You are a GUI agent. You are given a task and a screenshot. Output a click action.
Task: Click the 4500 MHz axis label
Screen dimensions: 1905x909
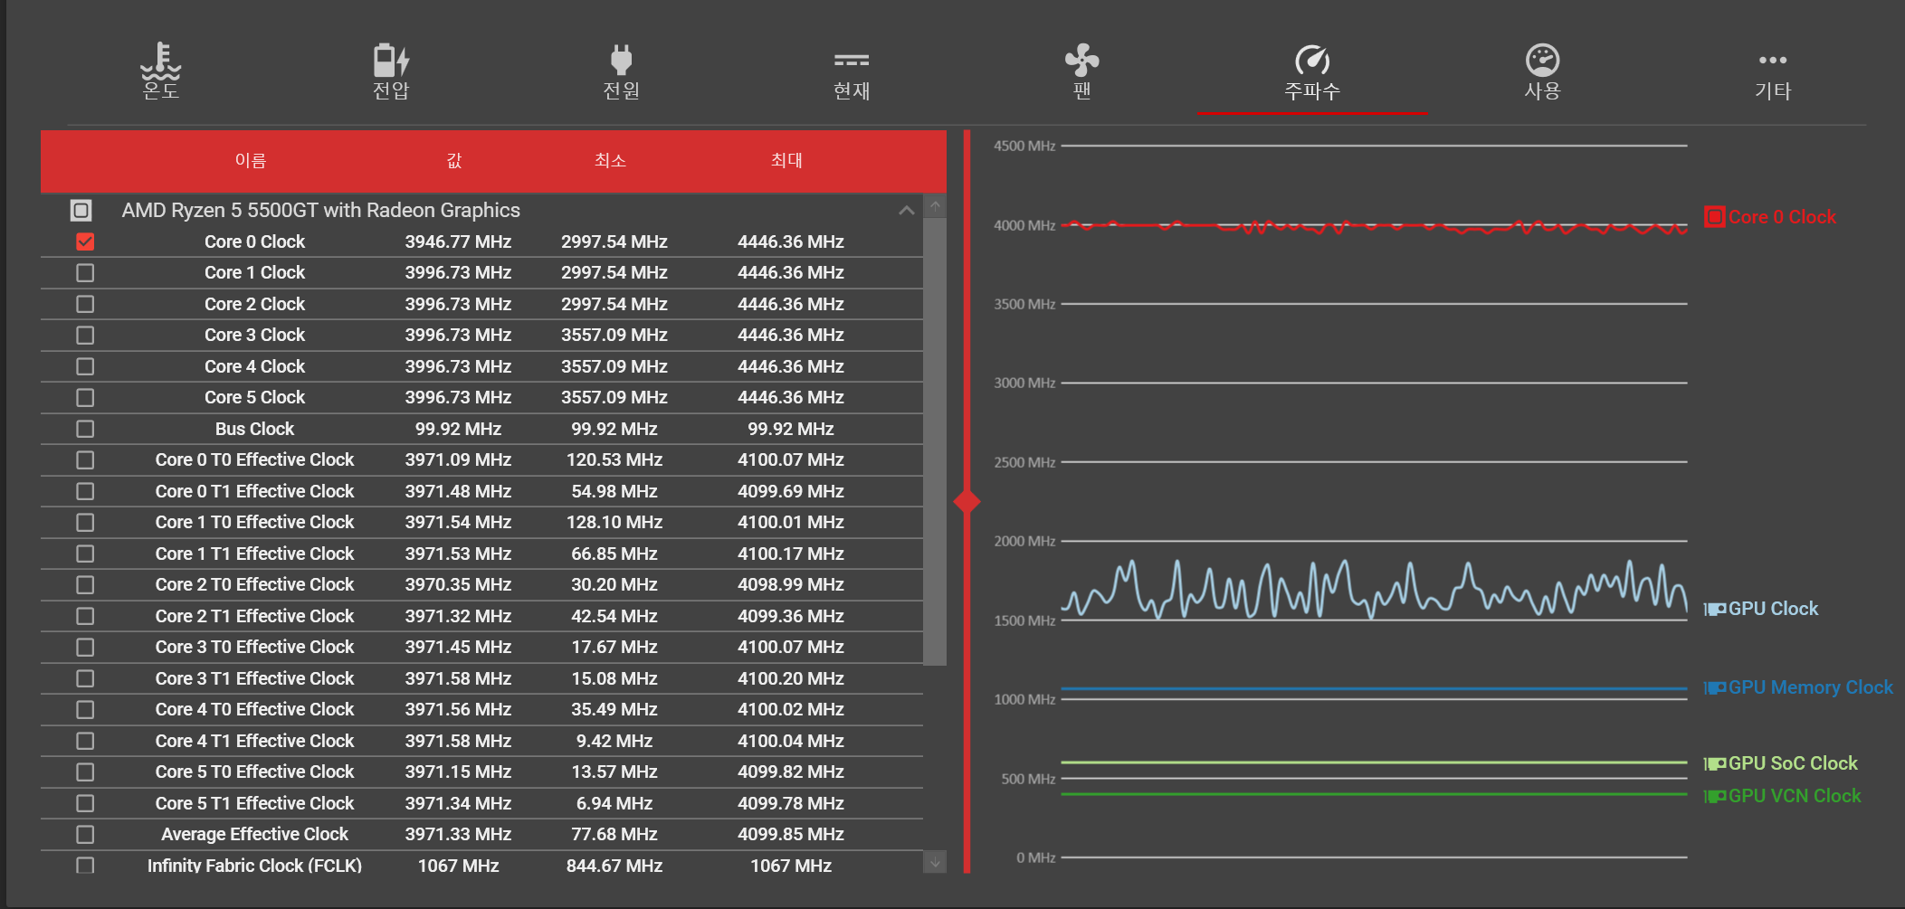(x=1024, y=146)
